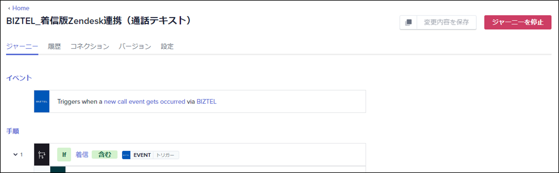Click the small BIZTEL icon in EVENT pill
Image resolution: width=559 pixels, height=173 pixels.
[x=126, y=155]
